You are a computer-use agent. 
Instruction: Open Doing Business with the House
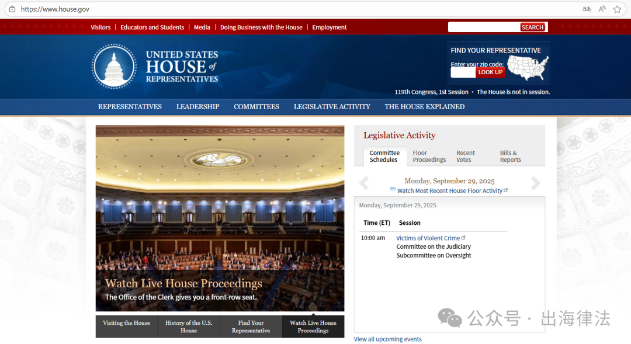pyautogui.click(x=261, y=27)
